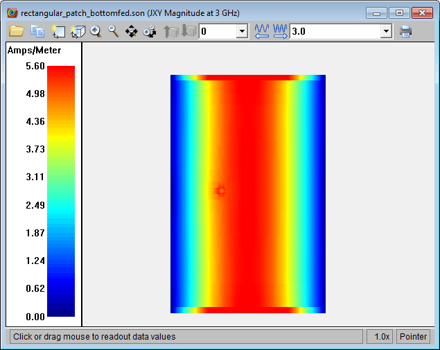Move up one metal level
Viewport: 440px width, 350px height.
(x=171, y=31)
